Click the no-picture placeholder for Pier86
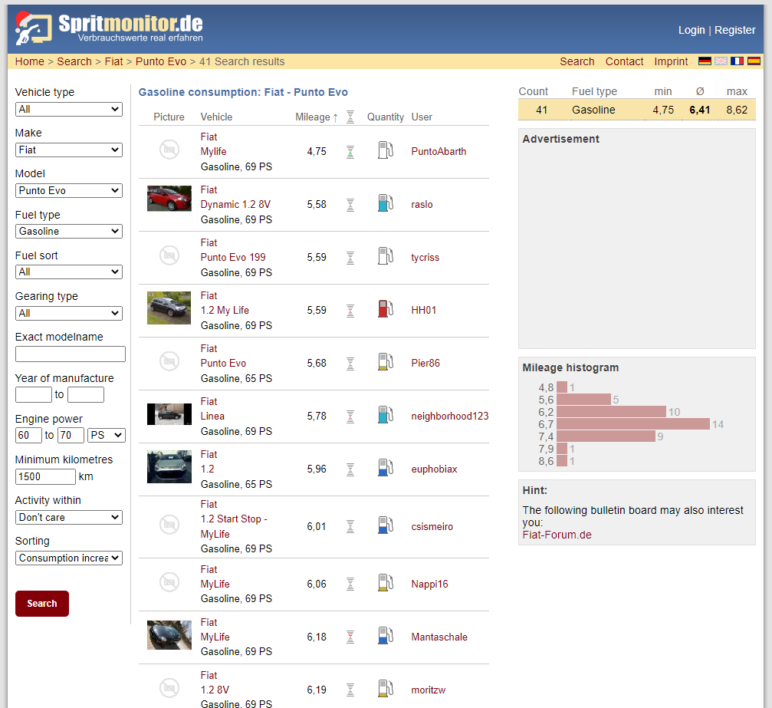The width and height of the screenshot is (772, 708). 169,361
